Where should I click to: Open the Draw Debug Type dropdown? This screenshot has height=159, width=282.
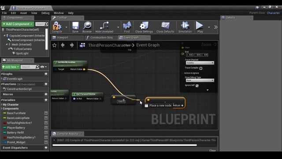(x=200, y=80)
